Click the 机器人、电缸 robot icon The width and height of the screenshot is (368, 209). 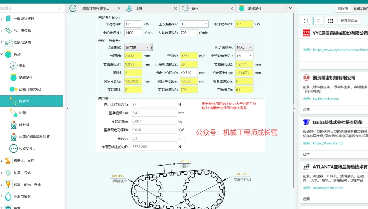pos(8,161)
